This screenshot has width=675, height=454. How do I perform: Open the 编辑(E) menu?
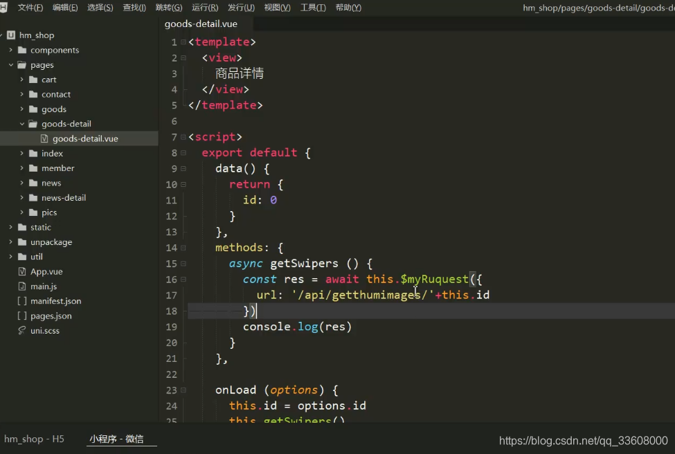point(65,8)
